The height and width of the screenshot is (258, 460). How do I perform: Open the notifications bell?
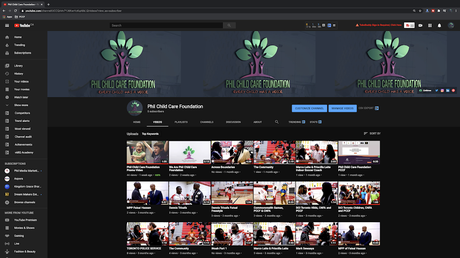[439, 26]
